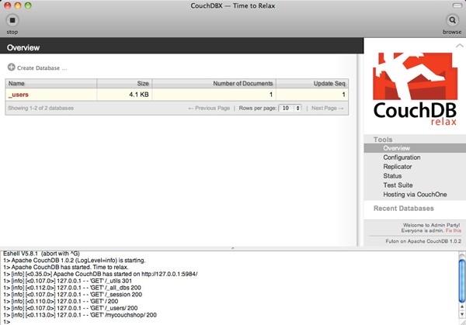The width and height of the screenshot is (466, 325).
Task: Click the stop server icon
Action: point(12,20)
